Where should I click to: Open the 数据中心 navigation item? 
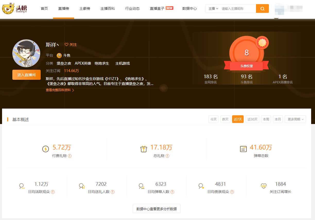(x=189, y=8)
